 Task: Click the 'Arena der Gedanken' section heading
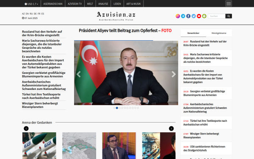pyautogui.click(x=37, y=123)
